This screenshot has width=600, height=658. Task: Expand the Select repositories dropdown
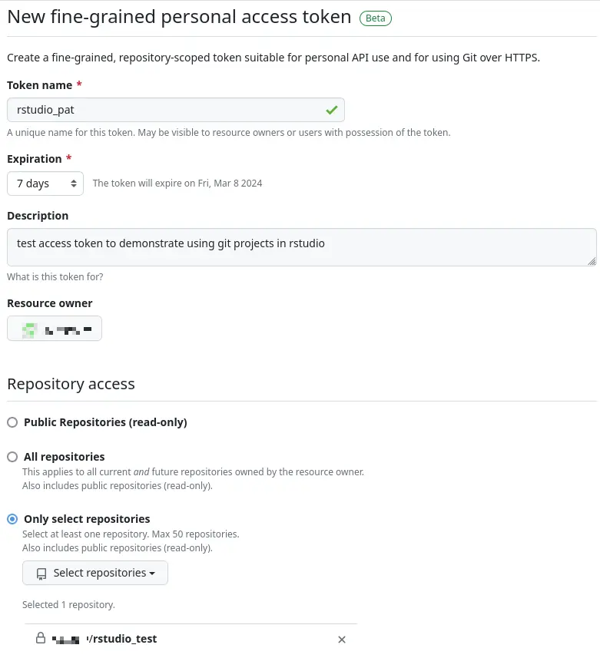95,573
